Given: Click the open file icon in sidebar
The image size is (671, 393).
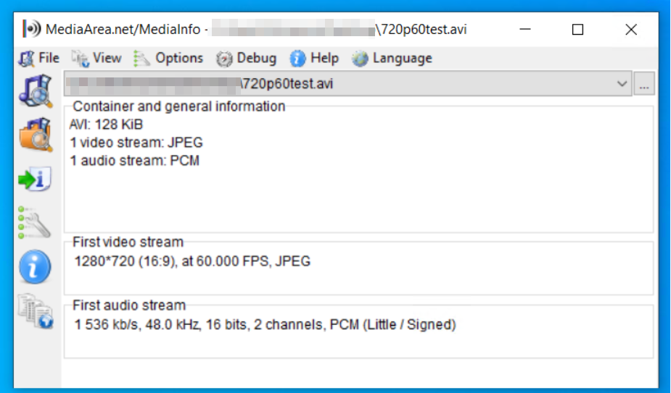Looking at the screenshot, I should click(36, 90).
